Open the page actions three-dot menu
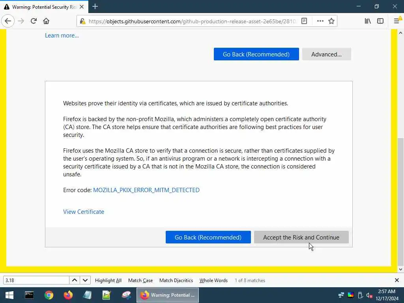The width and height of the screenshot is (404, 303). tap(320, 21)
